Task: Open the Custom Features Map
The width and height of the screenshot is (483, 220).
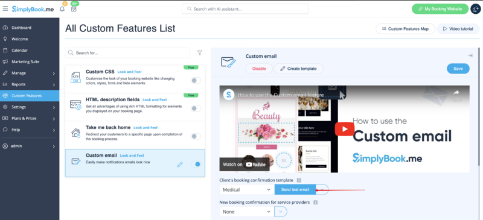Action: point(405,28)
